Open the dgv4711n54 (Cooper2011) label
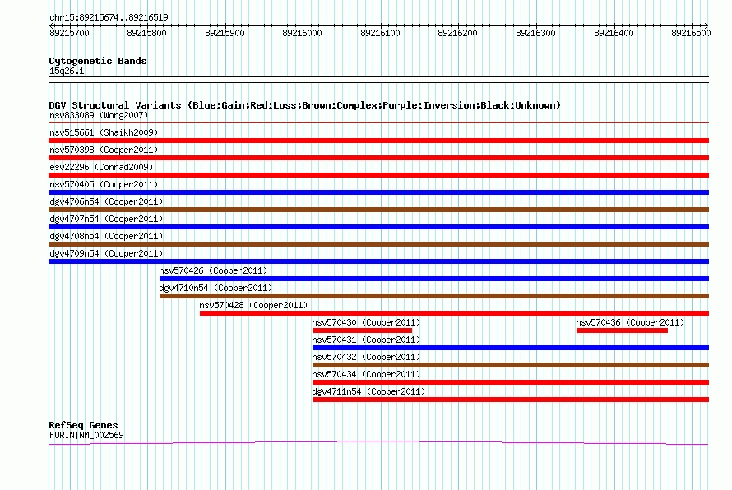Viewport: 732px width, 490px height. click(x=368, y=391)
